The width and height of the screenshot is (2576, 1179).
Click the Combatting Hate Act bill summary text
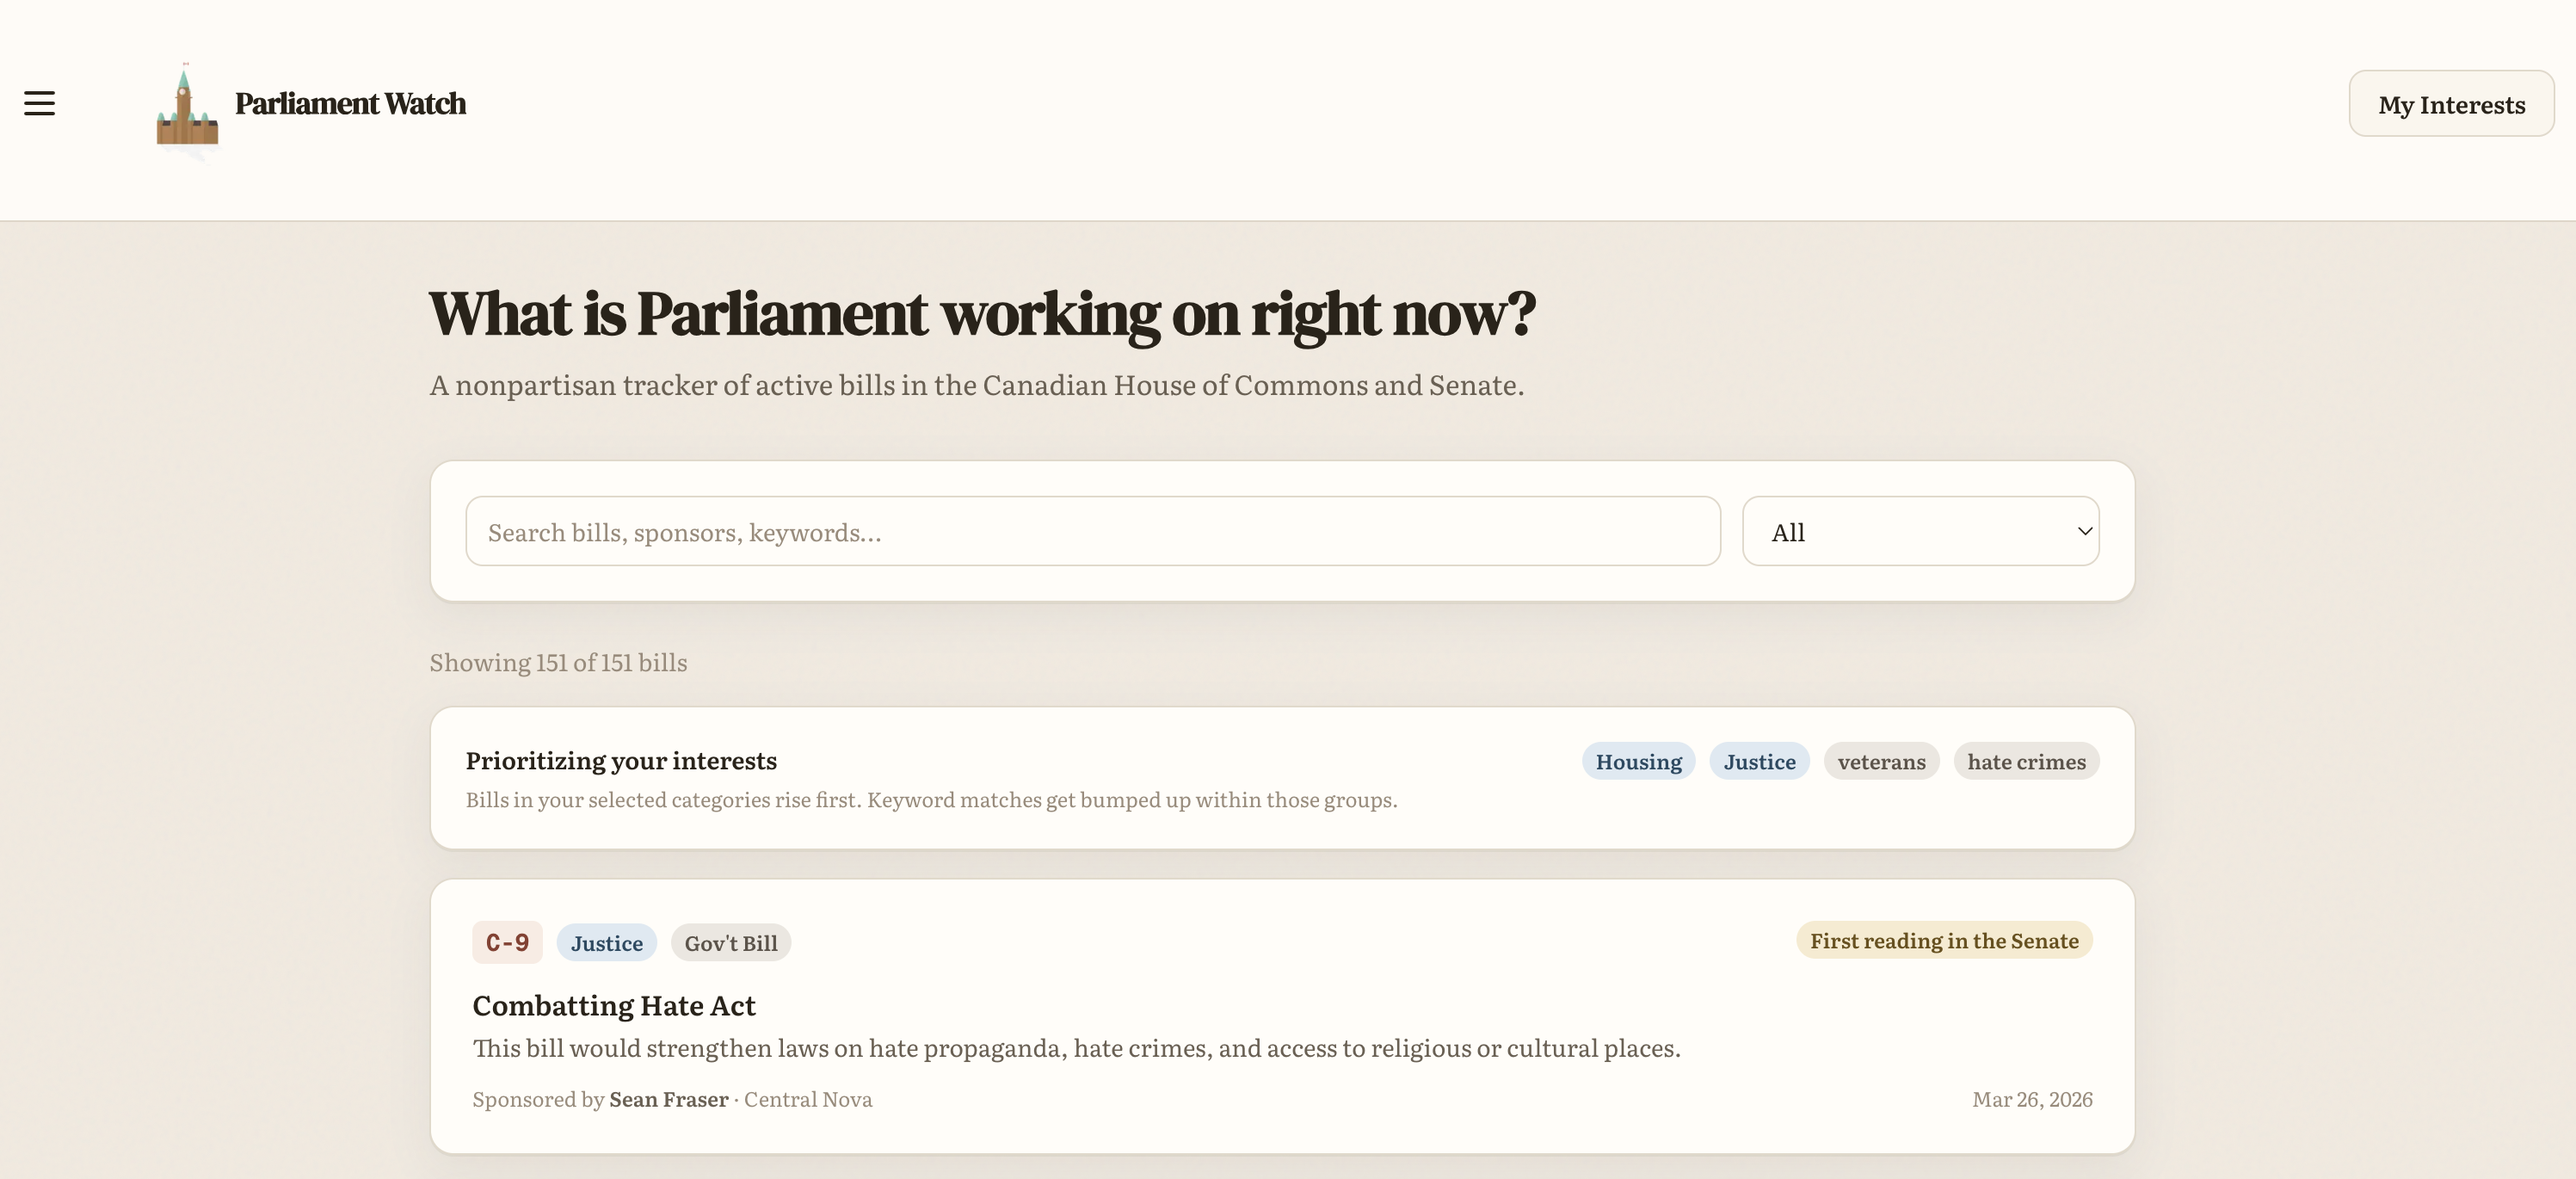coord(1076,1048)
